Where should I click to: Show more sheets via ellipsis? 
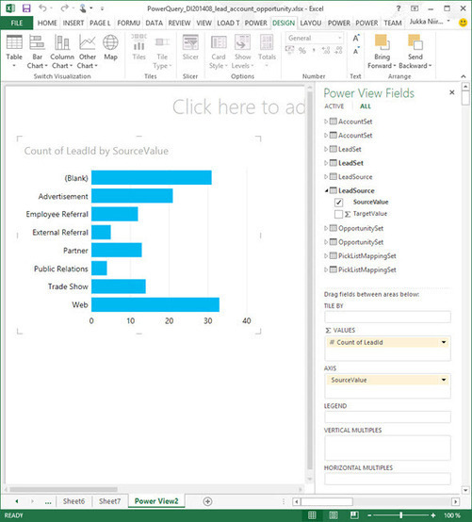pyautogui.click(x=48, y=501)
